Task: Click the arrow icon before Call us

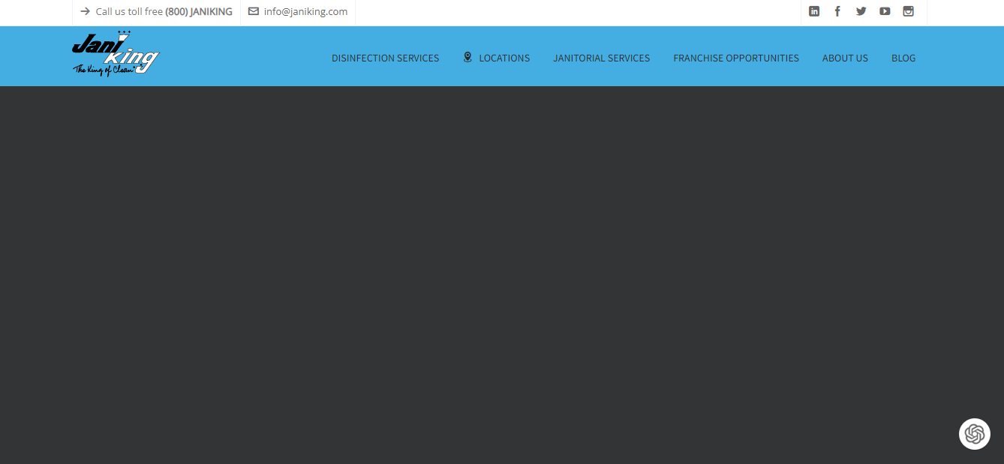Action: click(85, 11)
